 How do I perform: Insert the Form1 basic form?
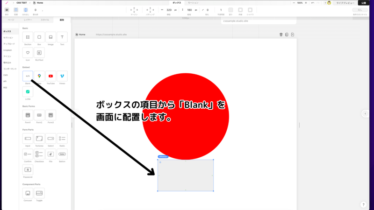[x=28, y=115]
